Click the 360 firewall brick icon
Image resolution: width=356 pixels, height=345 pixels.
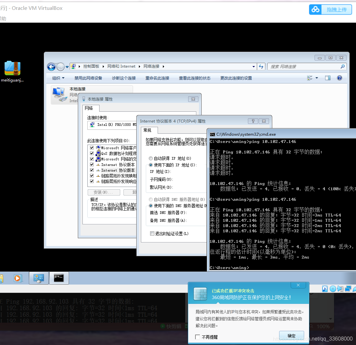click(x=200, y=294)
